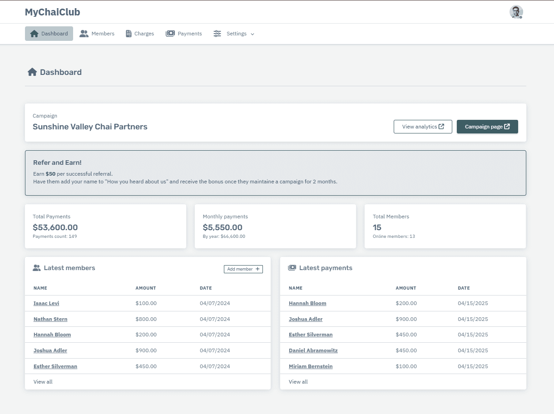Click the bold $50 referral amount
Viewport: 554px width, 414px height.
(50, 174)
